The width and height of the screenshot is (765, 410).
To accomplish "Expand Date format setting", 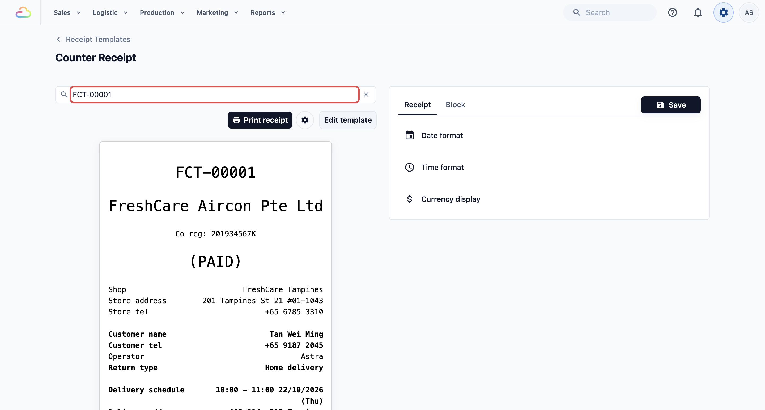I will [549, 135].
